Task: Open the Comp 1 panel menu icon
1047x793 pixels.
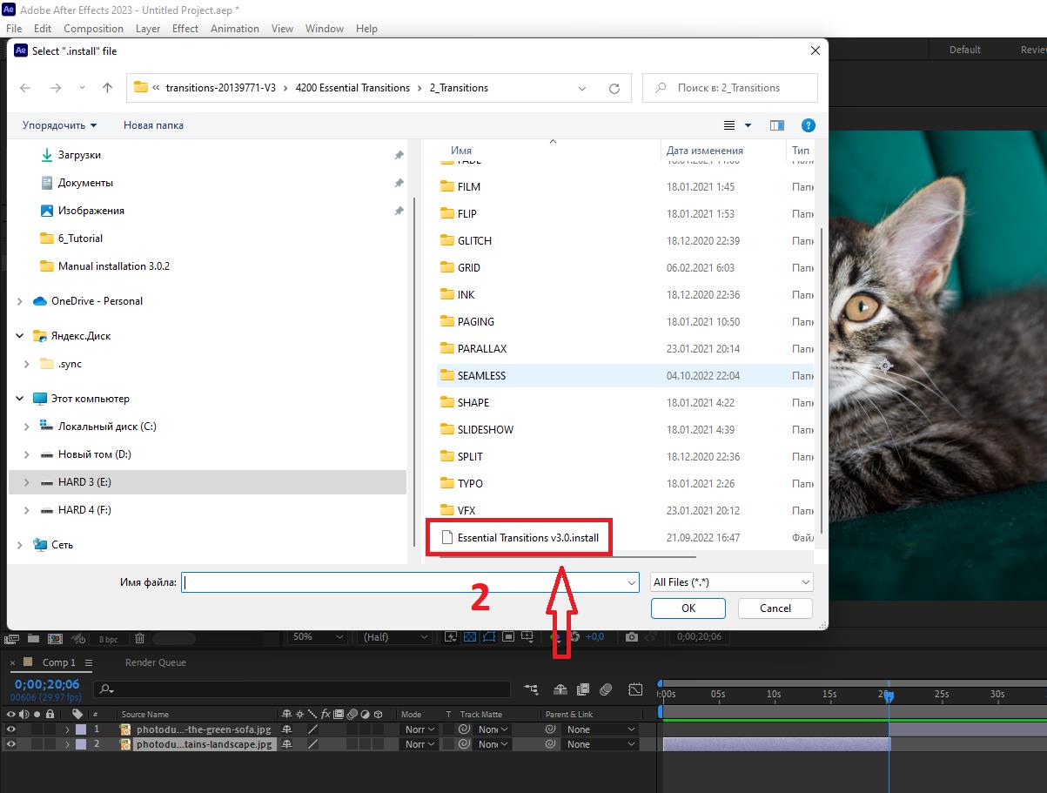Action: tap(89, 662)
